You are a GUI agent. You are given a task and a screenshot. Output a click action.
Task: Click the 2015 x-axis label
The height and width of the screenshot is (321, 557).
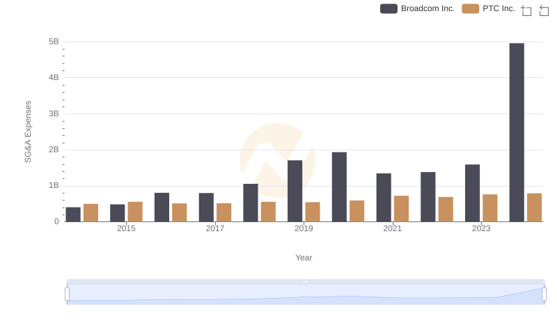click(126, 228)
